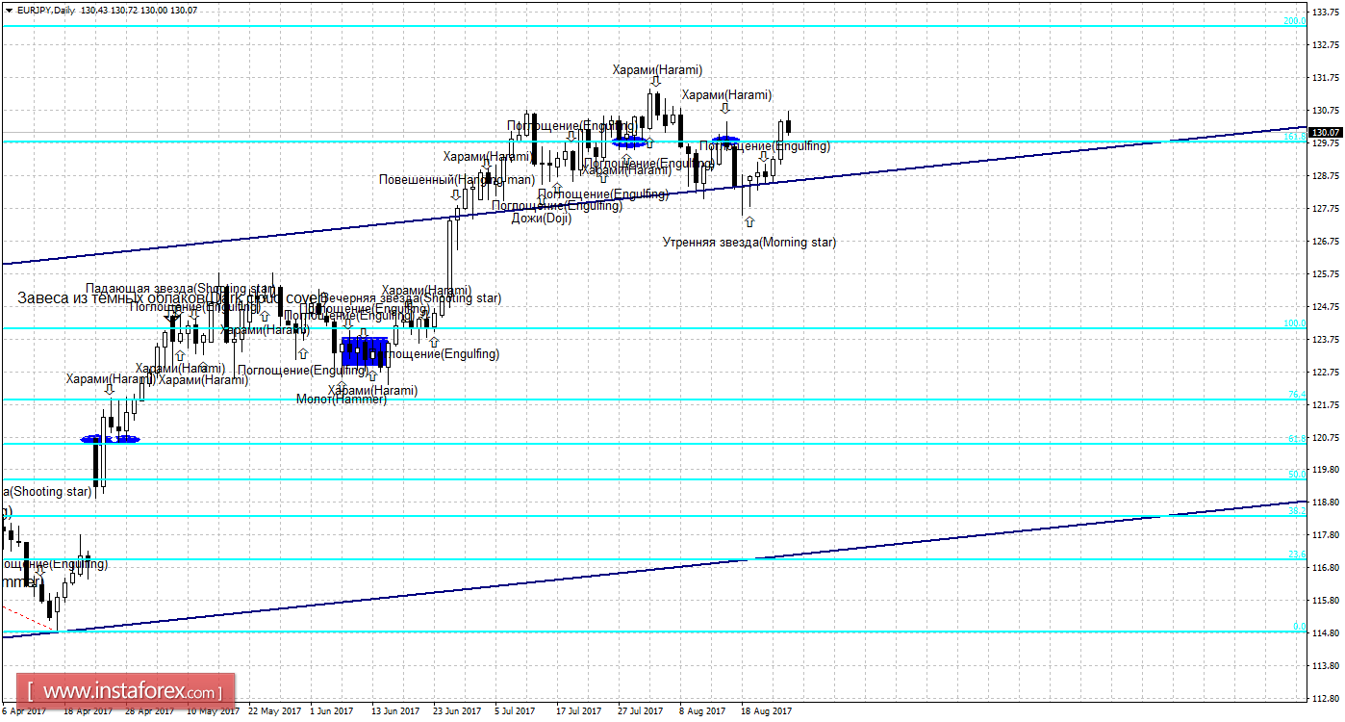This screenshot has width=1345, height=722.
Task: Select the blue rectangle around June candles
Action: (366, 352)
